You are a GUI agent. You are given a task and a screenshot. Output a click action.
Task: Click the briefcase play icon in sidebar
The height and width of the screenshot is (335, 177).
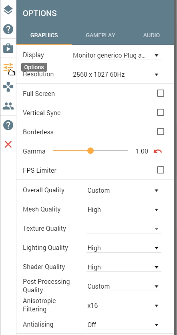click(8, 48)
